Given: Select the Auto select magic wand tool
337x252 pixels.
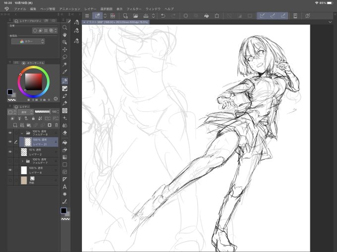Looking at the screenshot, I should coord(64,64).
